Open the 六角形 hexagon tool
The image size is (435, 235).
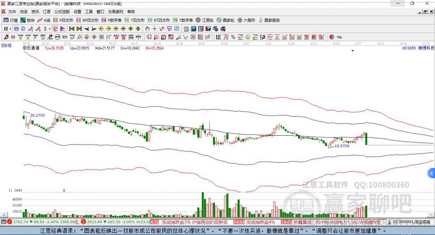246,20
